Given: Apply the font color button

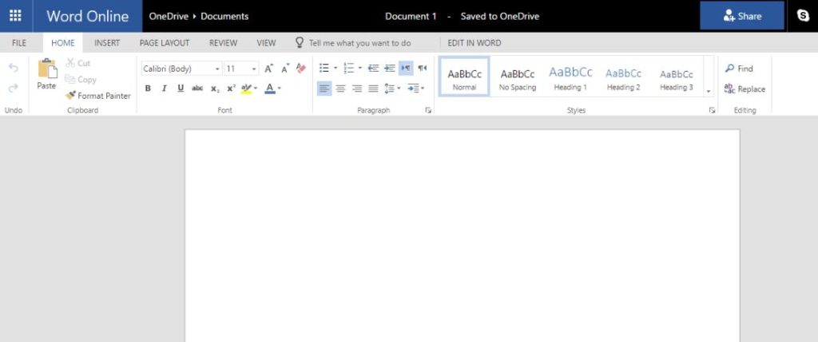Looking at the screenshot, I should (270, 88).
